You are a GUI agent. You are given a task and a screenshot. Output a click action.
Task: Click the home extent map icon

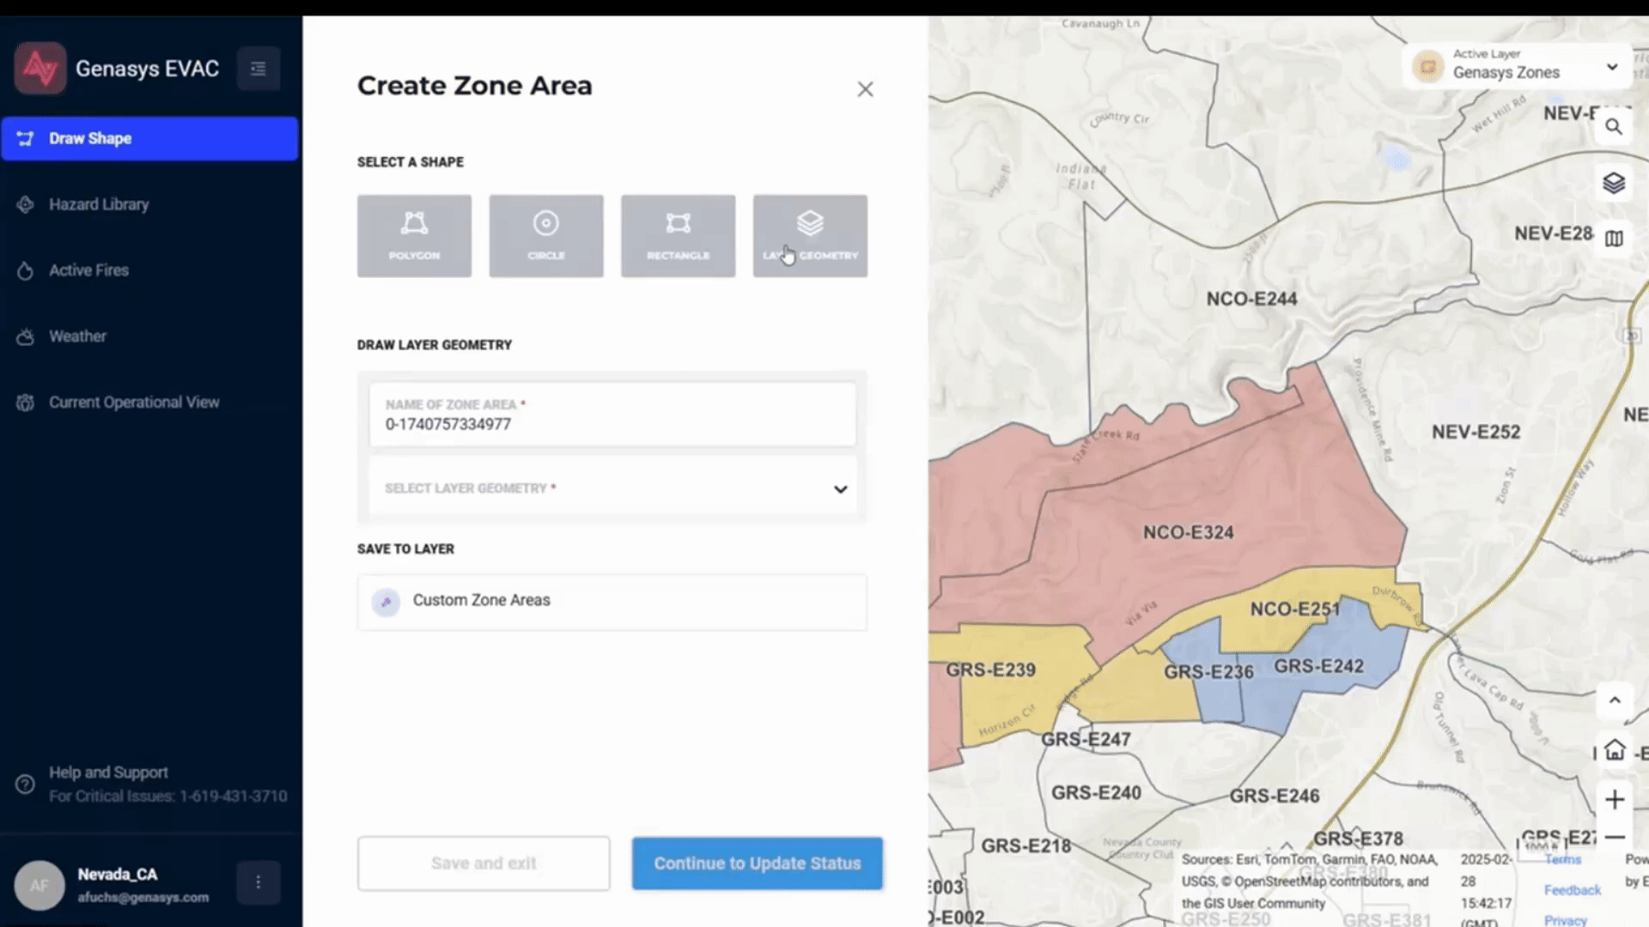1615,749
